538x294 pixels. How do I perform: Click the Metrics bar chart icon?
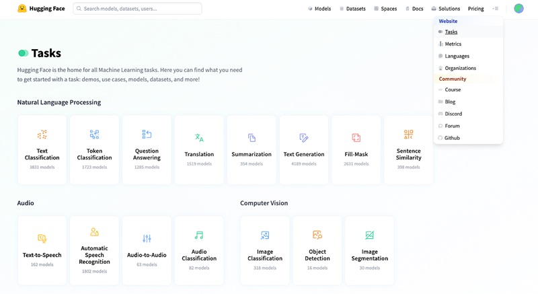440,44
